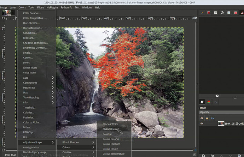Open the Test menu

pyautogui.click(x=77, y=7)
